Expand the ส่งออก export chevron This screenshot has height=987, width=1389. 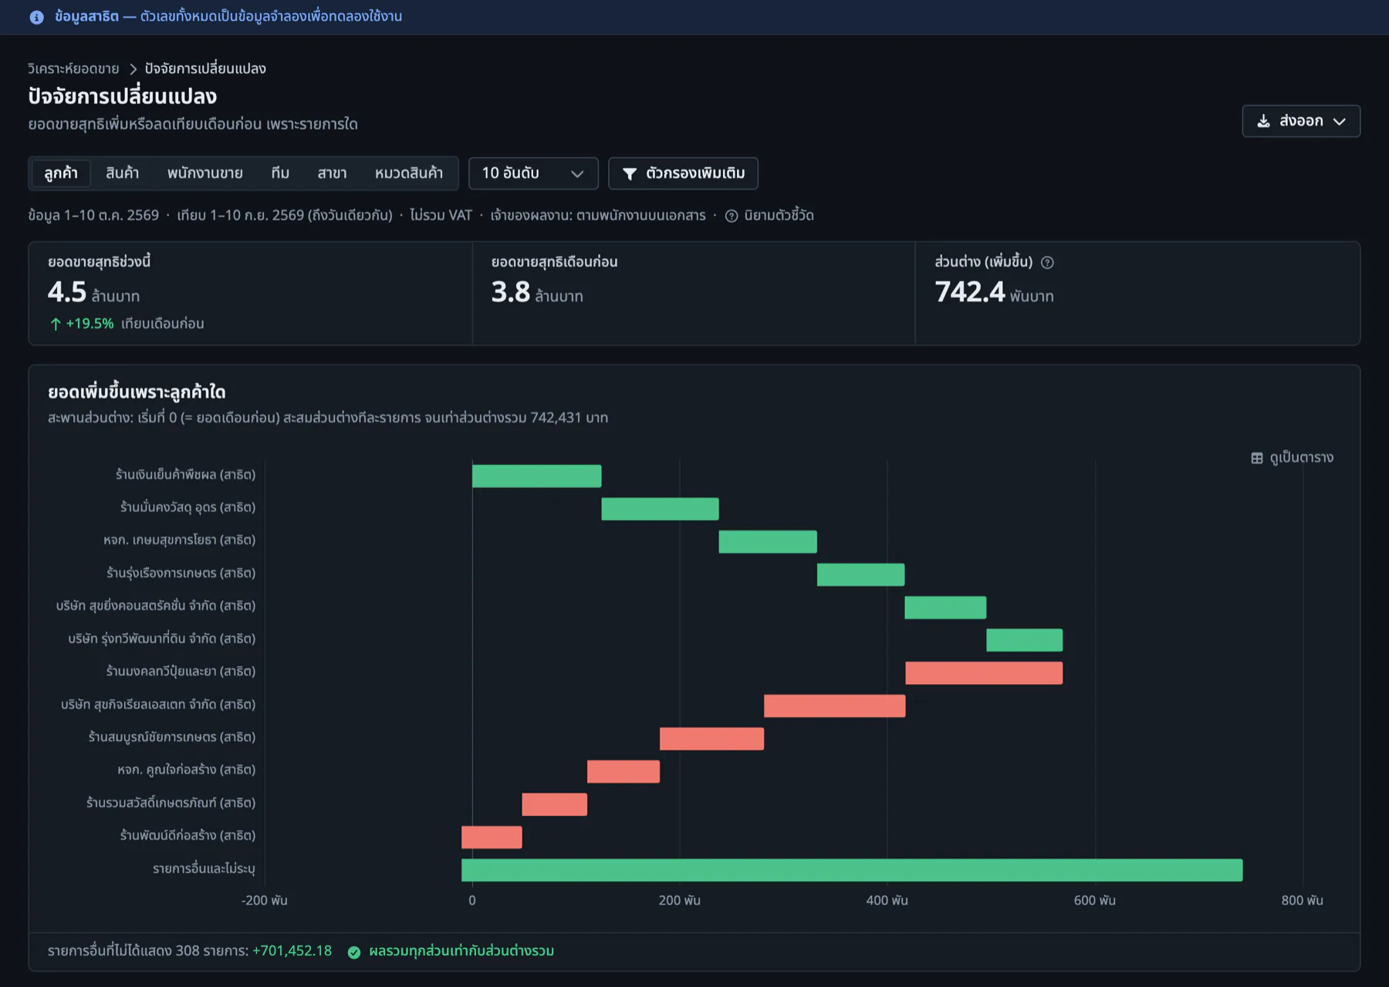tap(1340, 122)
